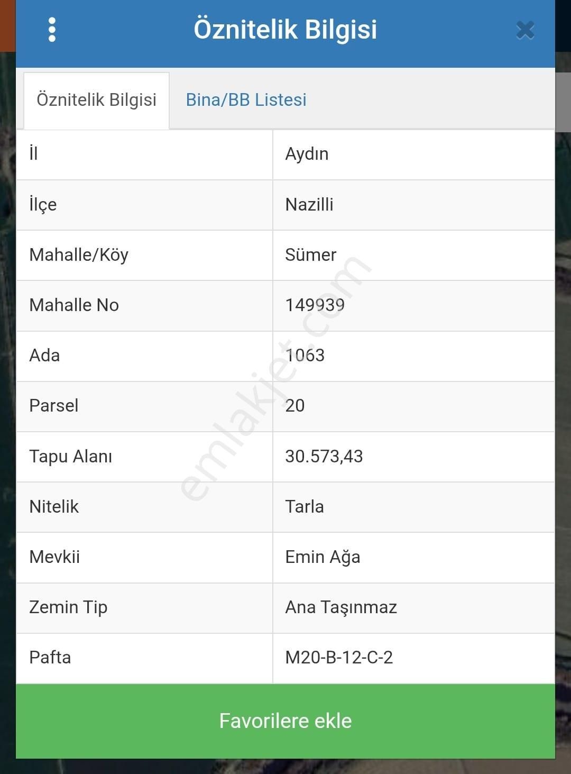
Task: Click the Favorilere ekle button
Action: [285, 720]
